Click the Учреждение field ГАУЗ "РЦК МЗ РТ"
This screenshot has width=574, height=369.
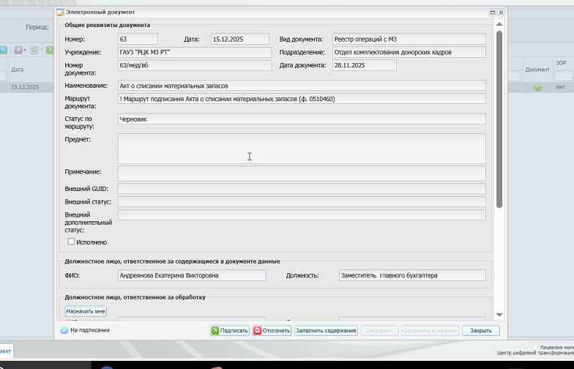click(x=195, y=53)
